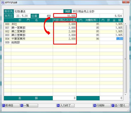Image resolution: width=131 pixels, height=113 pixels.
Task: Select row 003 第三営業部
Action: [x=63, y=35]
